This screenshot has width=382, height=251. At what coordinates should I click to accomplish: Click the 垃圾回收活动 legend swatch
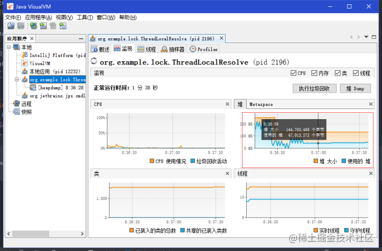coord(193,161)
